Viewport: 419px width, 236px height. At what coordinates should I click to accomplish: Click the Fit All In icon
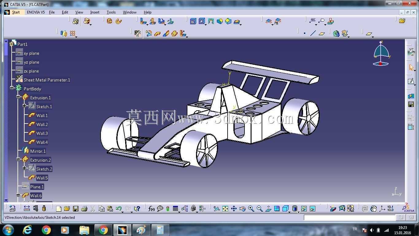pyautogui.click(x=225, y=209)
